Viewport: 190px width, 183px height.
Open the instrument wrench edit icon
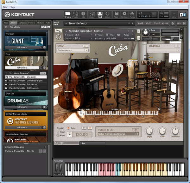tap(58, 31)
